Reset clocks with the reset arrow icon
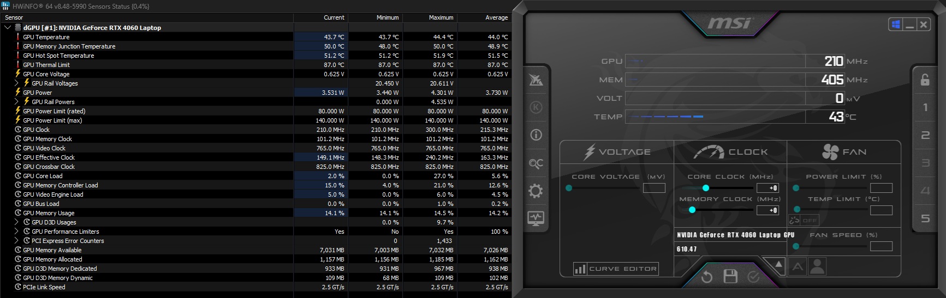The width and height of the screenshot is (946, 298). tap(706, 277)
